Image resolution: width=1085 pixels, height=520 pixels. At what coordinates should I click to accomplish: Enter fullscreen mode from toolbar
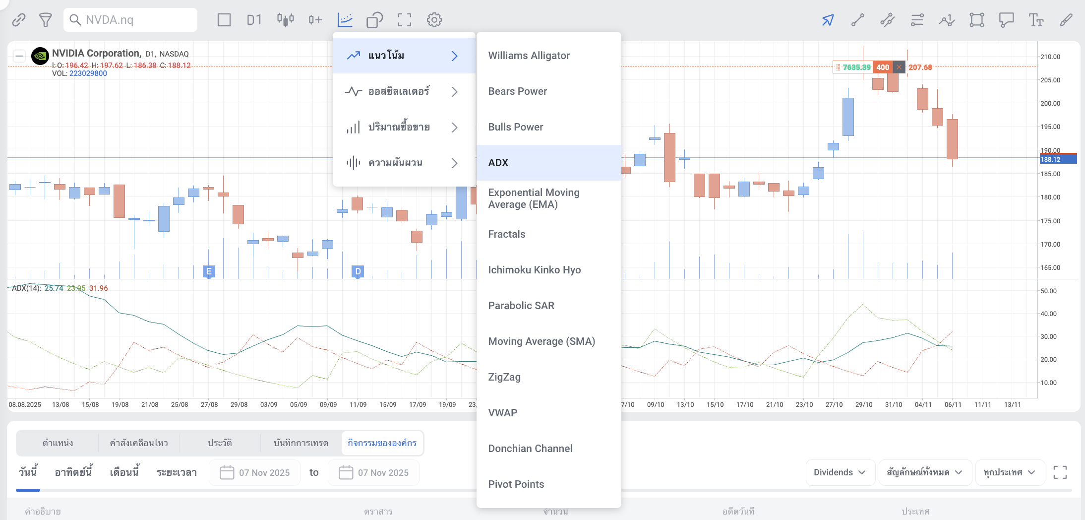click(x=405, y=20)
